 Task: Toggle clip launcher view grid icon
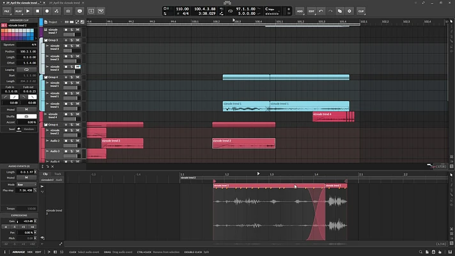(x=66, y=22)
